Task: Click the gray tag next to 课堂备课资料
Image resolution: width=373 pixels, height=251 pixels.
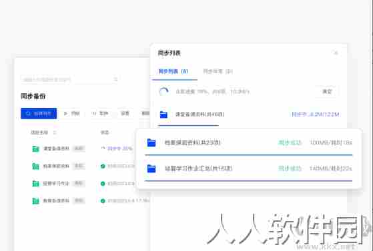Action: coord(79,148)
